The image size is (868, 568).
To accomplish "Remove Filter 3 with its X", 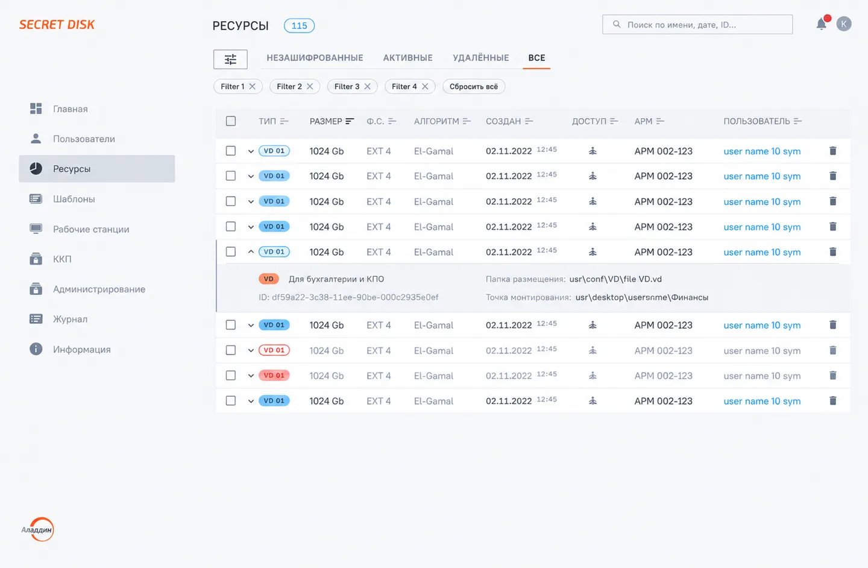I will tap(367, 86).
